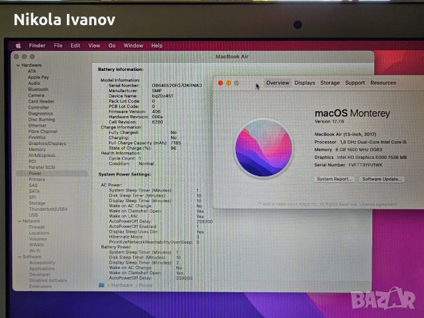
Task: Click the Software Update button
Action: click(x=382, y=179)
